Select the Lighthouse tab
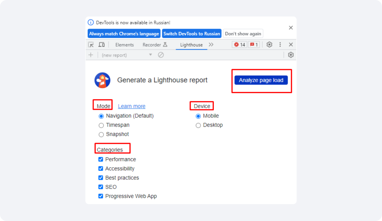382x221 pixels. click(191, 45)
